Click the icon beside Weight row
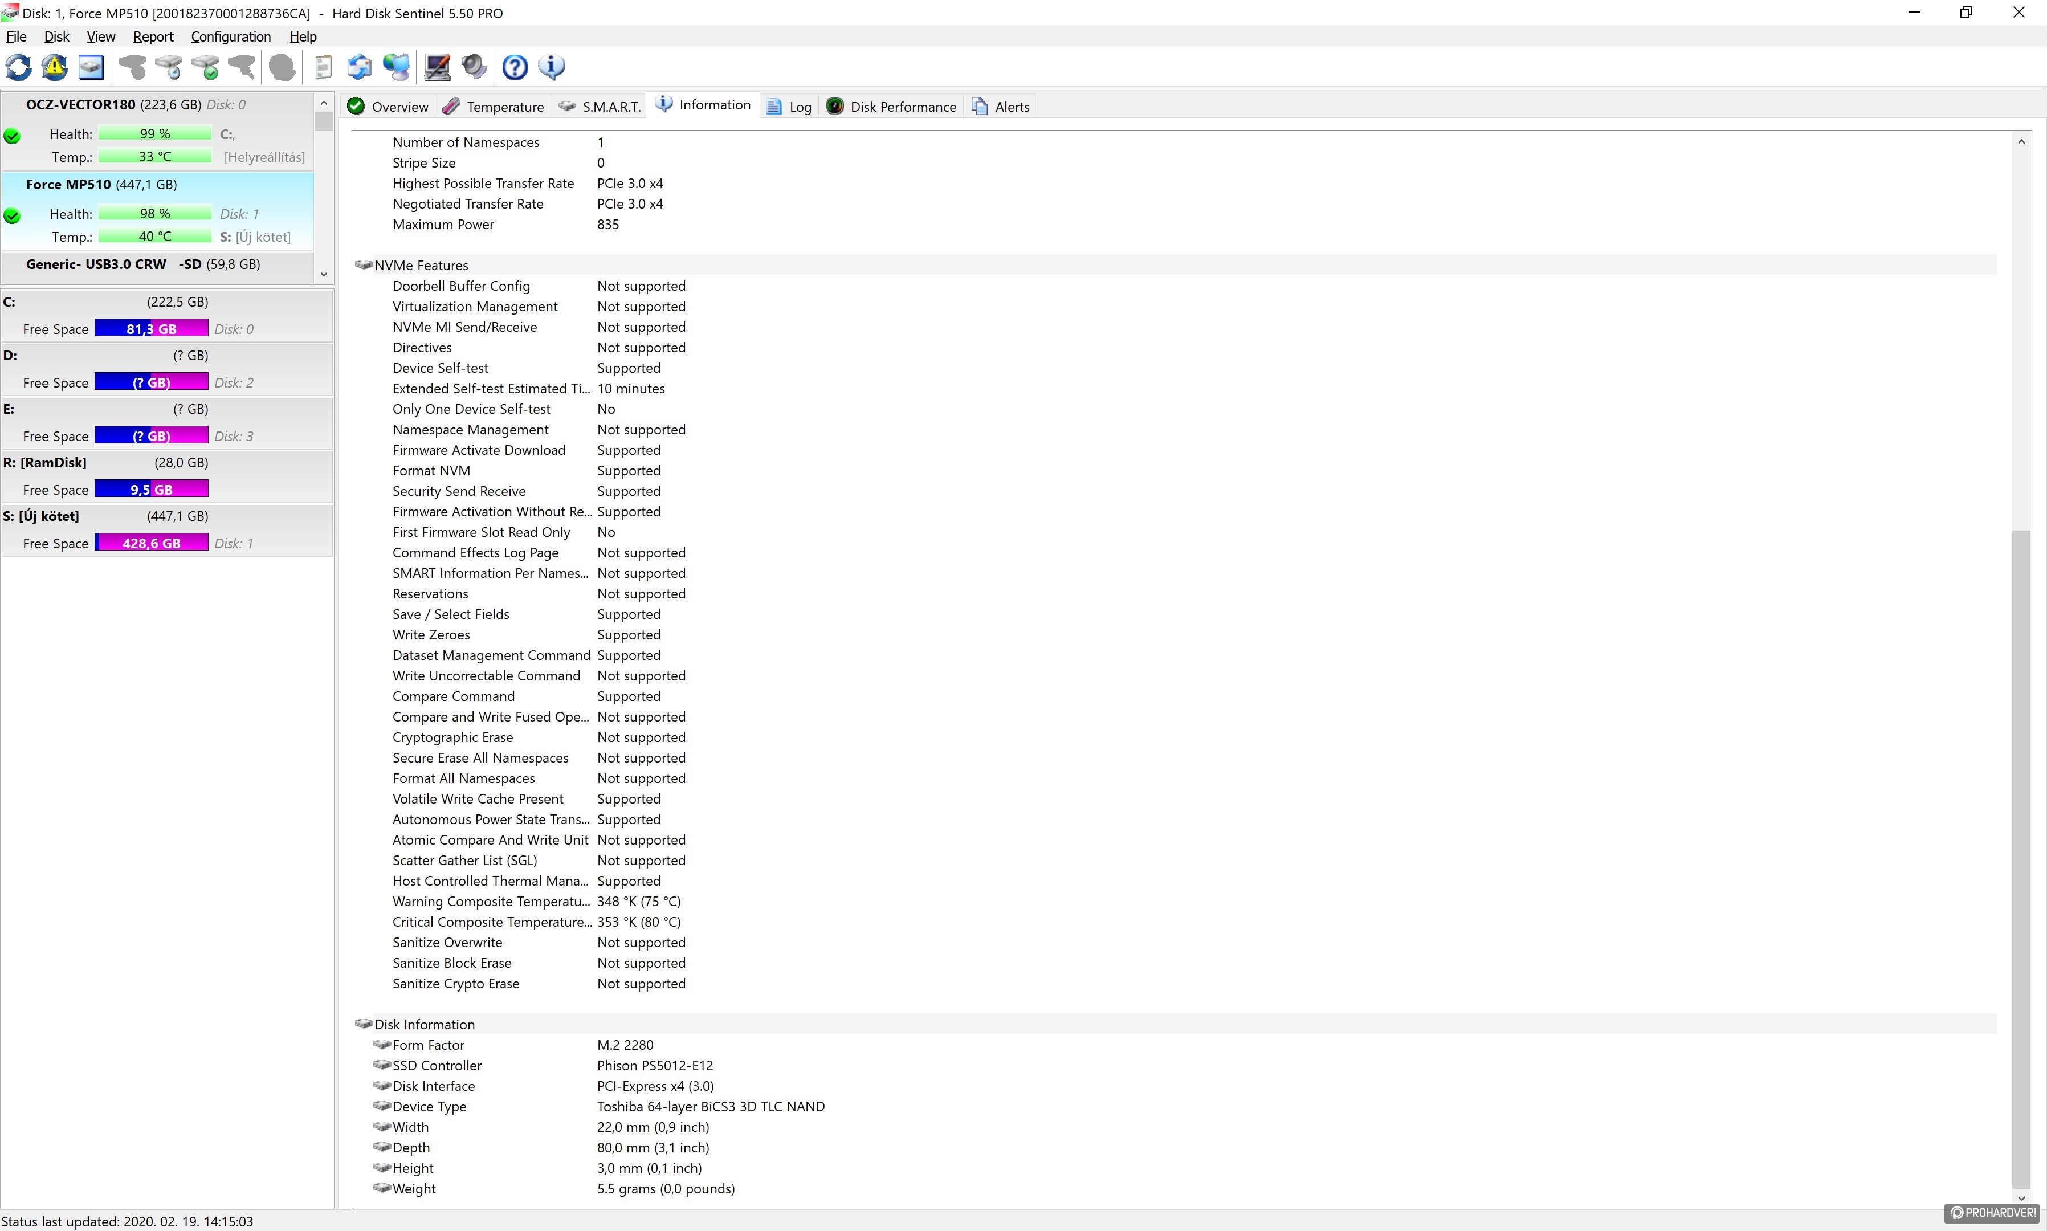 [381, 1188]
